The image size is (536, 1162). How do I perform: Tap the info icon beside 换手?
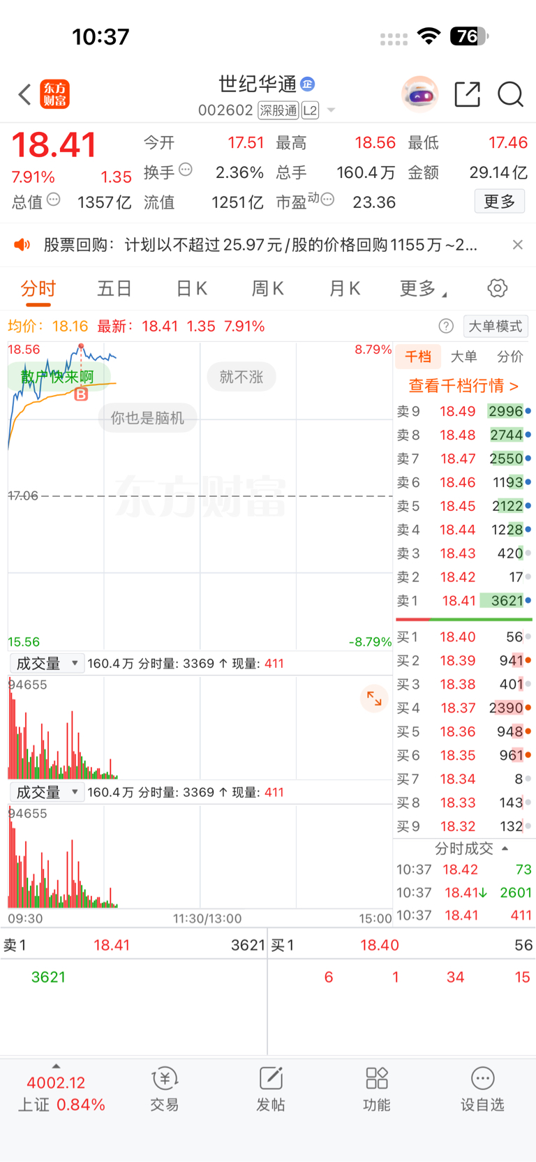[x=185, y=169]
